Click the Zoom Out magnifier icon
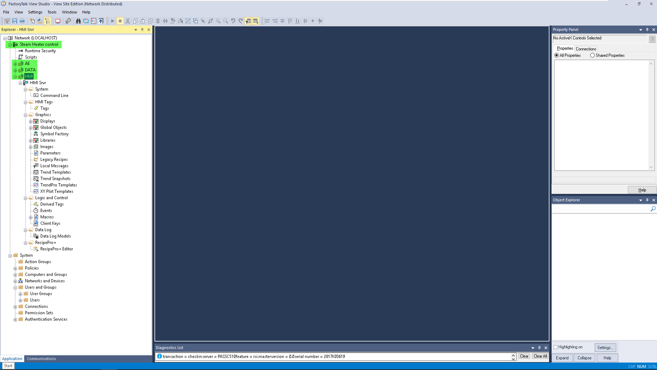This screenshot has width=657, height=370. coord(226,21)
